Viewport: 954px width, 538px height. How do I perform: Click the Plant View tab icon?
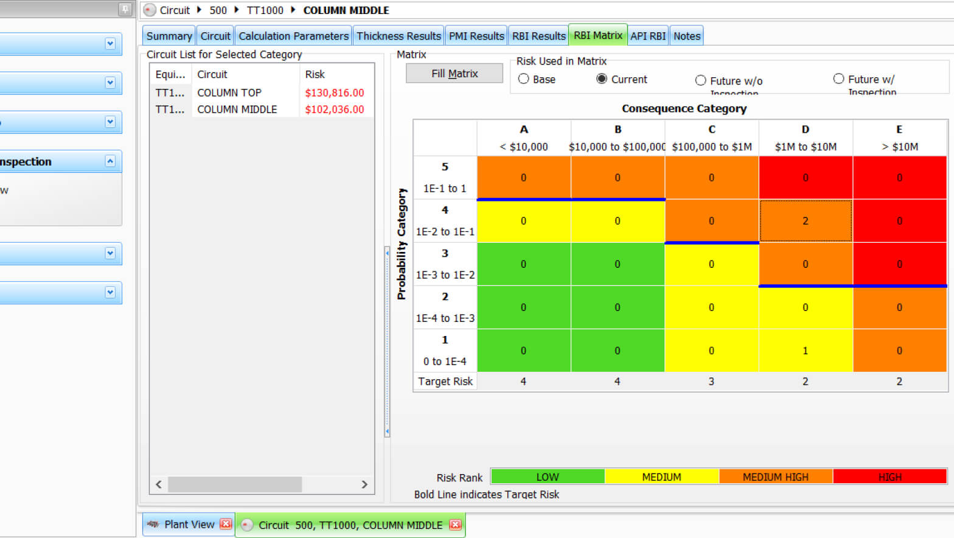point(153,524)
